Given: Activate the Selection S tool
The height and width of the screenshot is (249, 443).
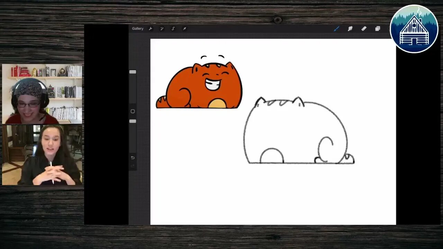Looking at the screenshot, I should coord(173,29).
